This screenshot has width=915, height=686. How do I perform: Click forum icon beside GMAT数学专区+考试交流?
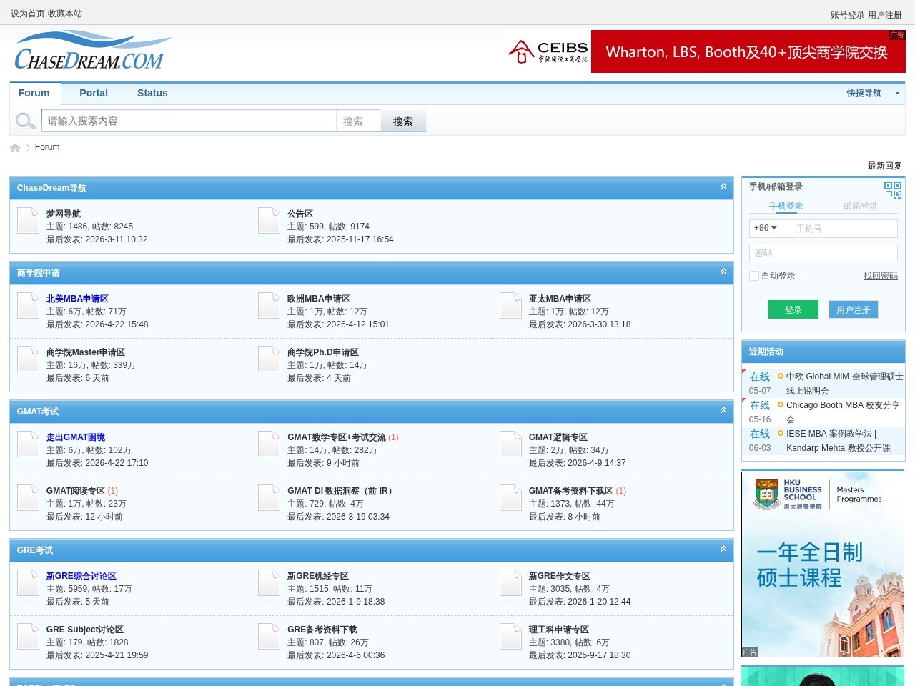click(269, 444)
